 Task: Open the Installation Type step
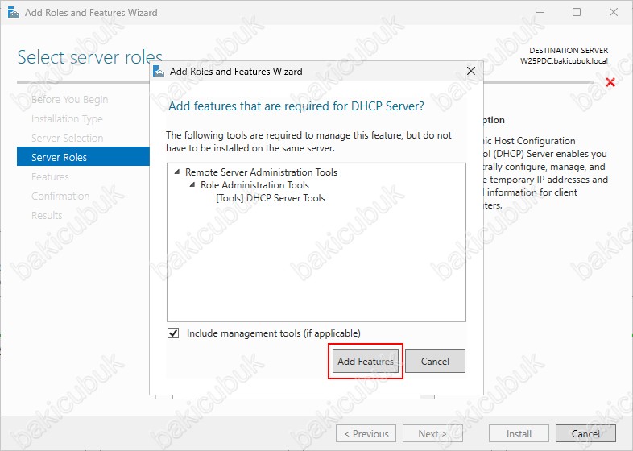(67, 118)
